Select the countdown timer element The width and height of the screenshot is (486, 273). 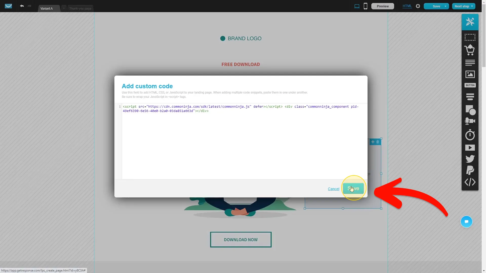[470, 135]
